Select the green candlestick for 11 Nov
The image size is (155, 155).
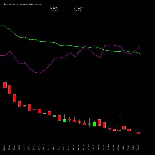point(55,116)
